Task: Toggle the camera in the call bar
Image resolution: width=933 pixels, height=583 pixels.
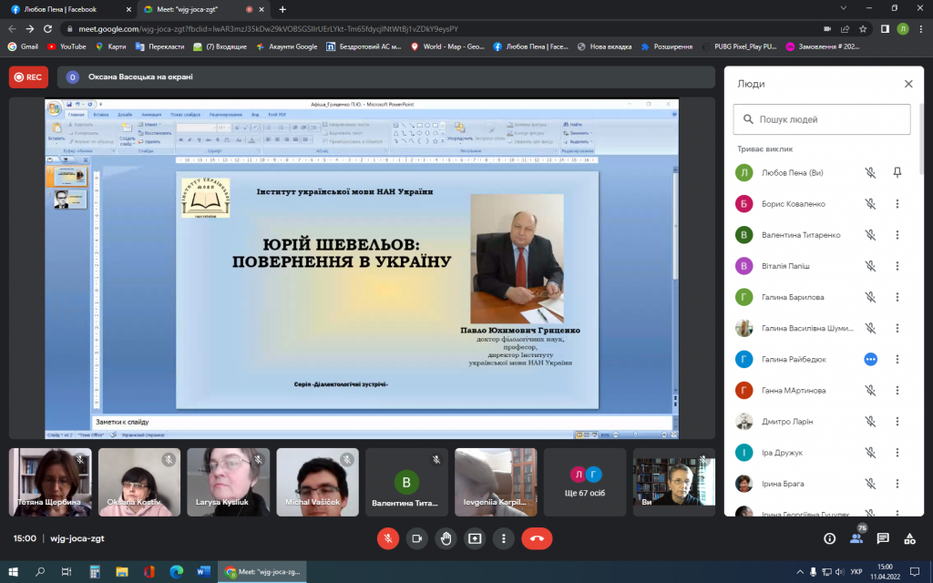Action: point(417,538)
